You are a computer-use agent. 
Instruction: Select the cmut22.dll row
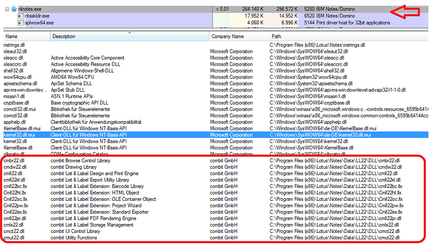pyautogui.click(x=216, y=237)
